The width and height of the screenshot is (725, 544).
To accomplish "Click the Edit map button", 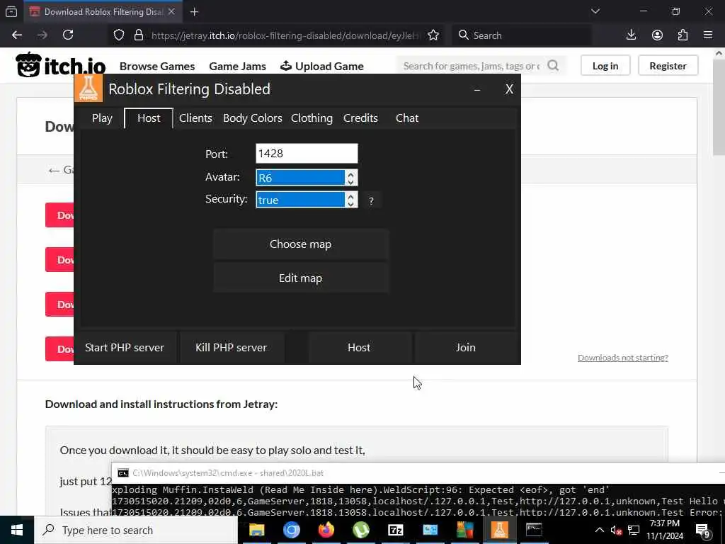I will point(300,278).
